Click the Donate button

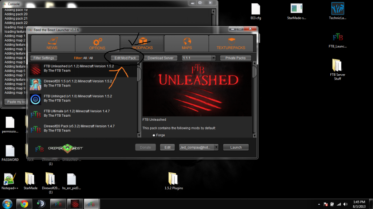(x=145, y=148)
